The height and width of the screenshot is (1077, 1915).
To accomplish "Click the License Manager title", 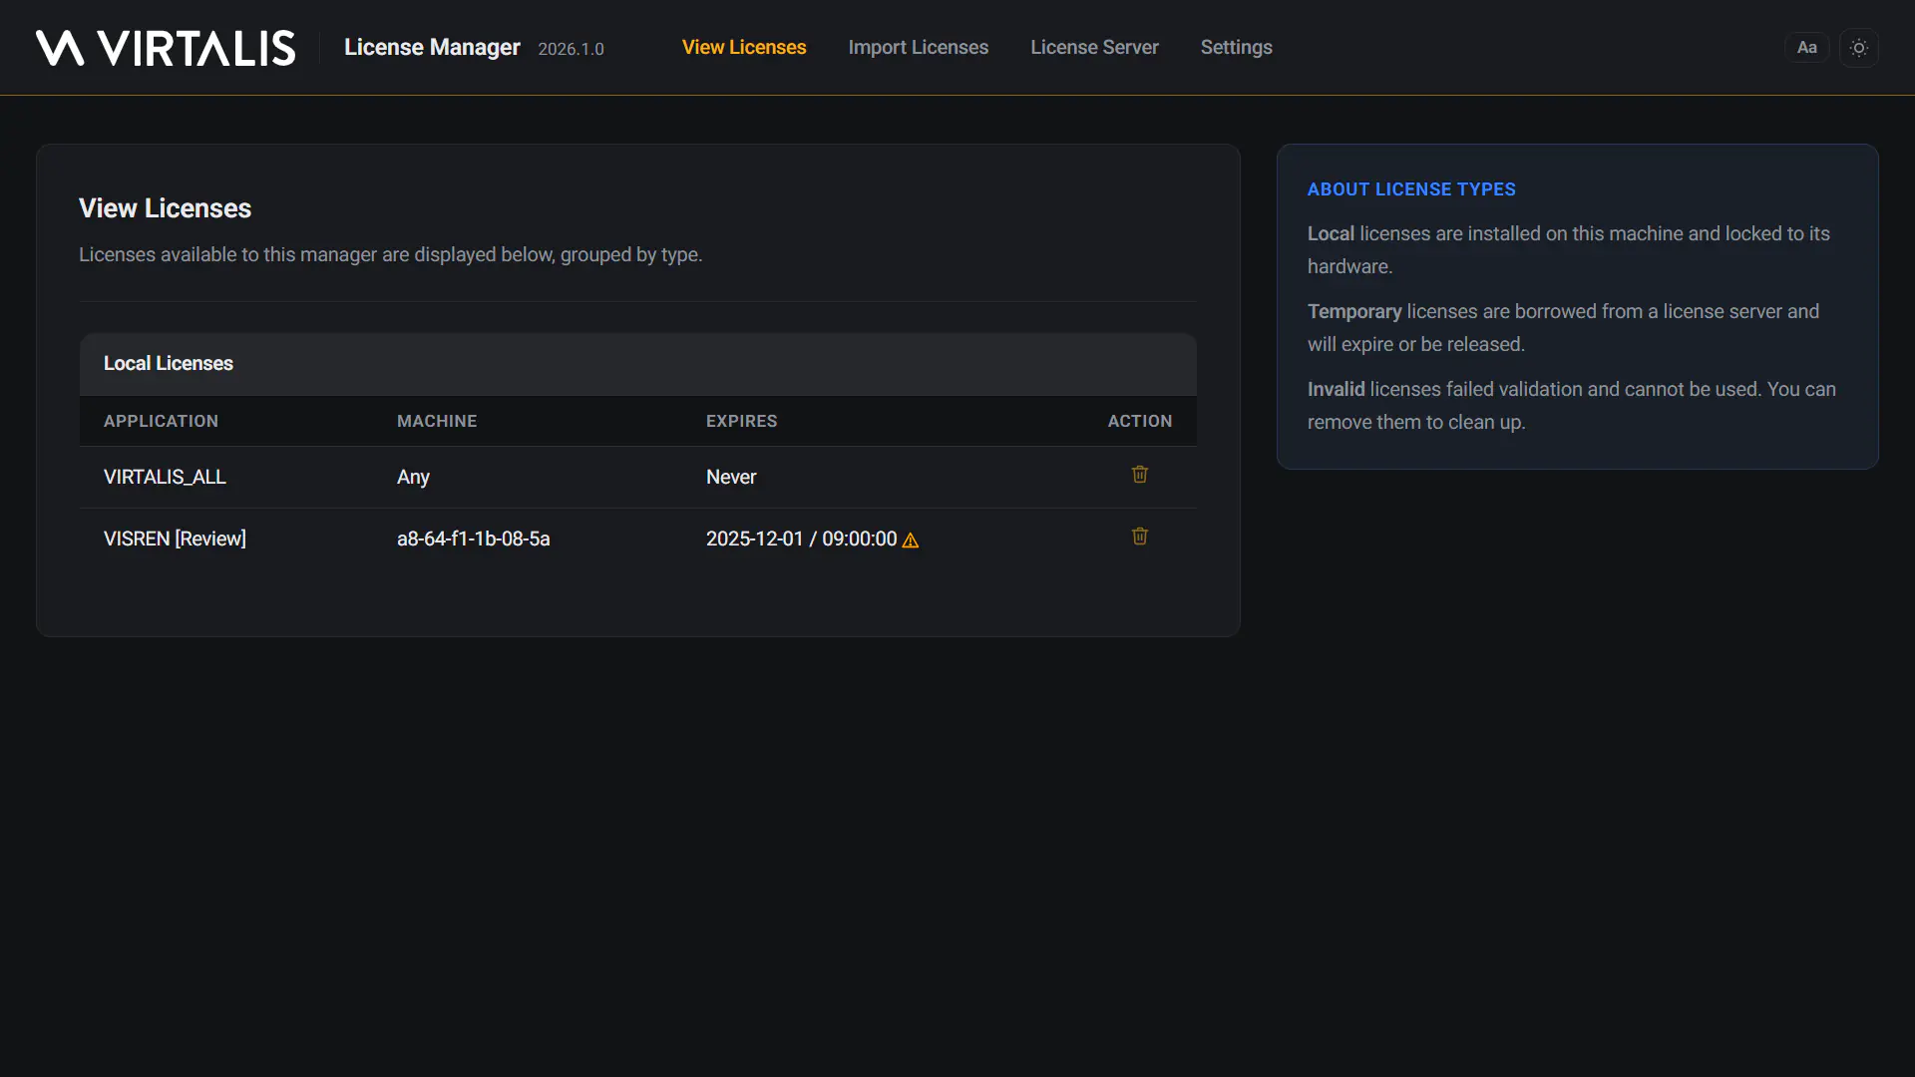I will pos(432,48).
